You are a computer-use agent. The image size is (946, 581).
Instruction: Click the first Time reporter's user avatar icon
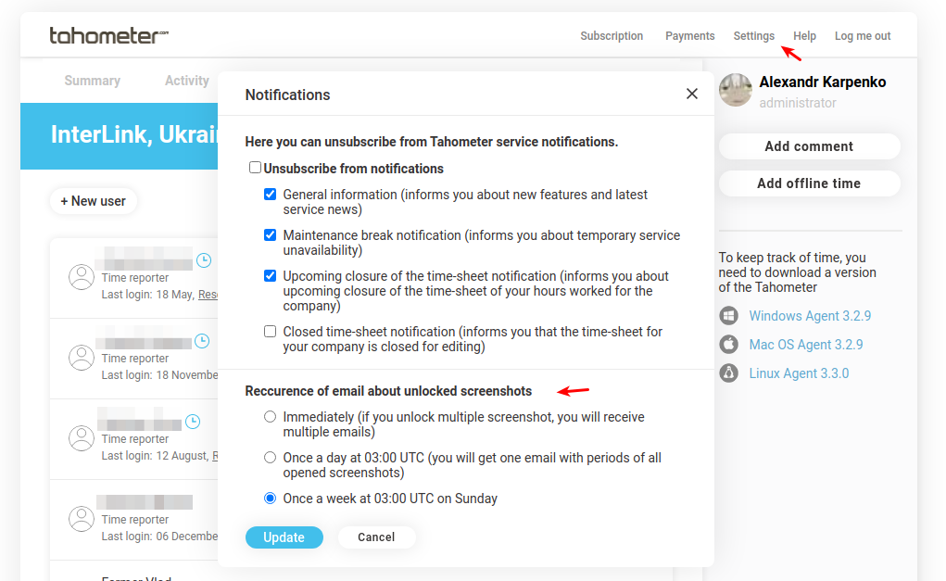(82, 278)
